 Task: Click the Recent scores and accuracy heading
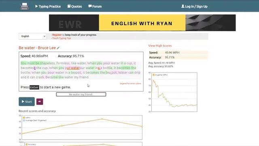(37, 111)
